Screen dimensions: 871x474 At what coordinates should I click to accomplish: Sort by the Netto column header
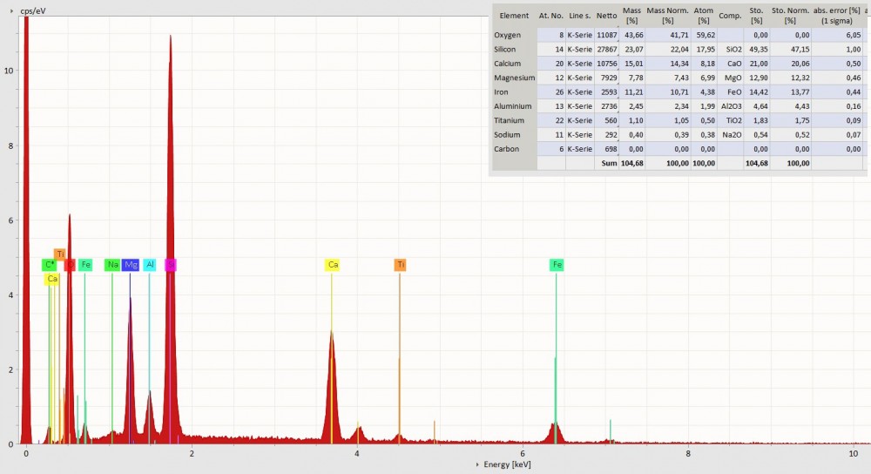[606, 16]
